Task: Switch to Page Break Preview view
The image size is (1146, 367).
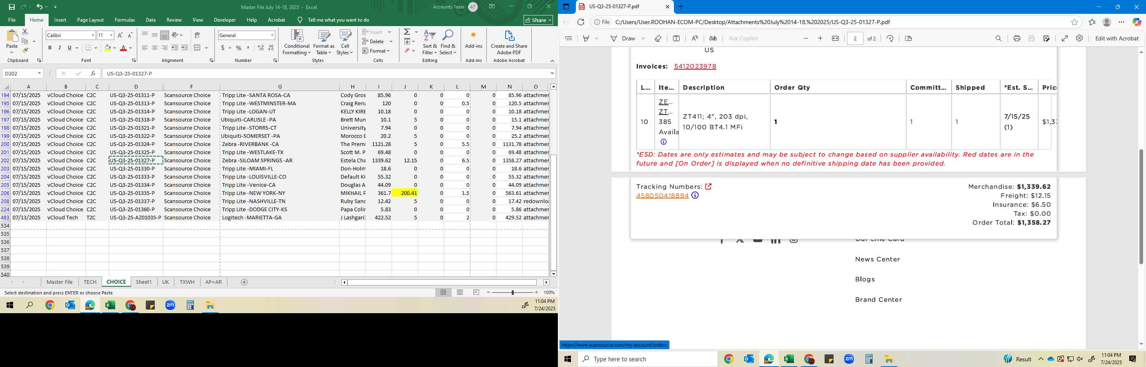Action: pyautogui.click(x=476, y=292)
